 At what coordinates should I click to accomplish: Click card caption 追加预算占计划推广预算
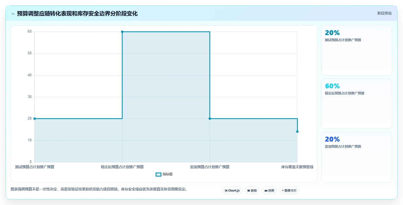pos(343,147)
